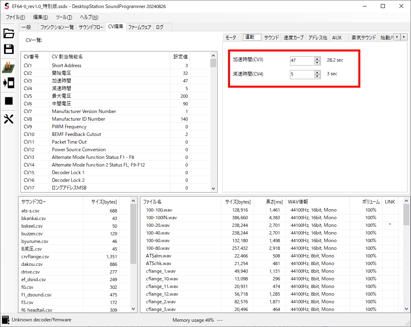Switch to the サウンドフロー tab

coord(91,27)
